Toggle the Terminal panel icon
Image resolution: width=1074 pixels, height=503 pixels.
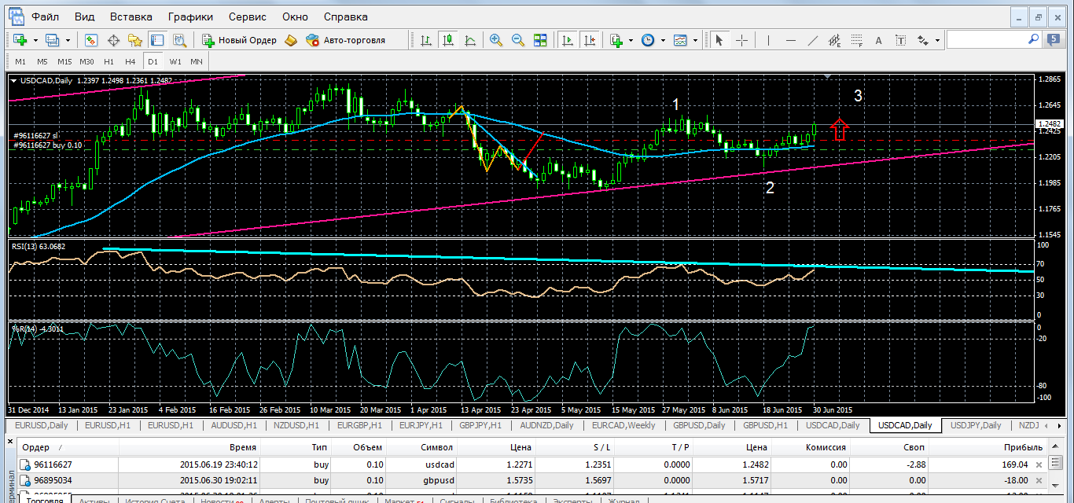point(157,40)
